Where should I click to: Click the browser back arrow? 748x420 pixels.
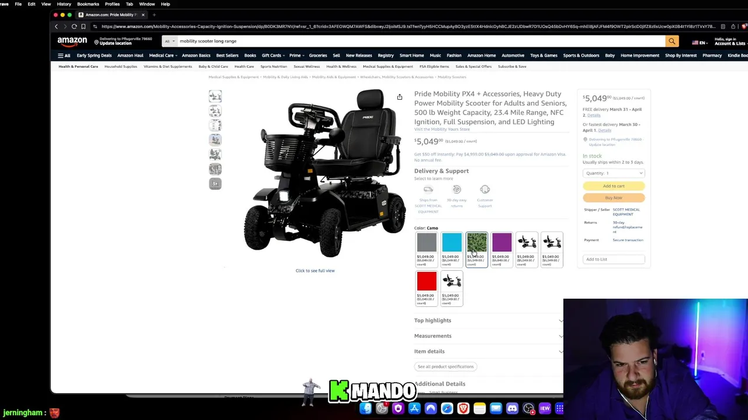57,26
